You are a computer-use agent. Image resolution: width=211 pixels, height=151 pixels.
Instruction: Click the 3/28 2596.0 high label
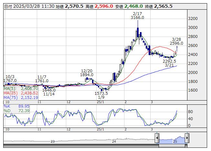(x=176, y=41)
